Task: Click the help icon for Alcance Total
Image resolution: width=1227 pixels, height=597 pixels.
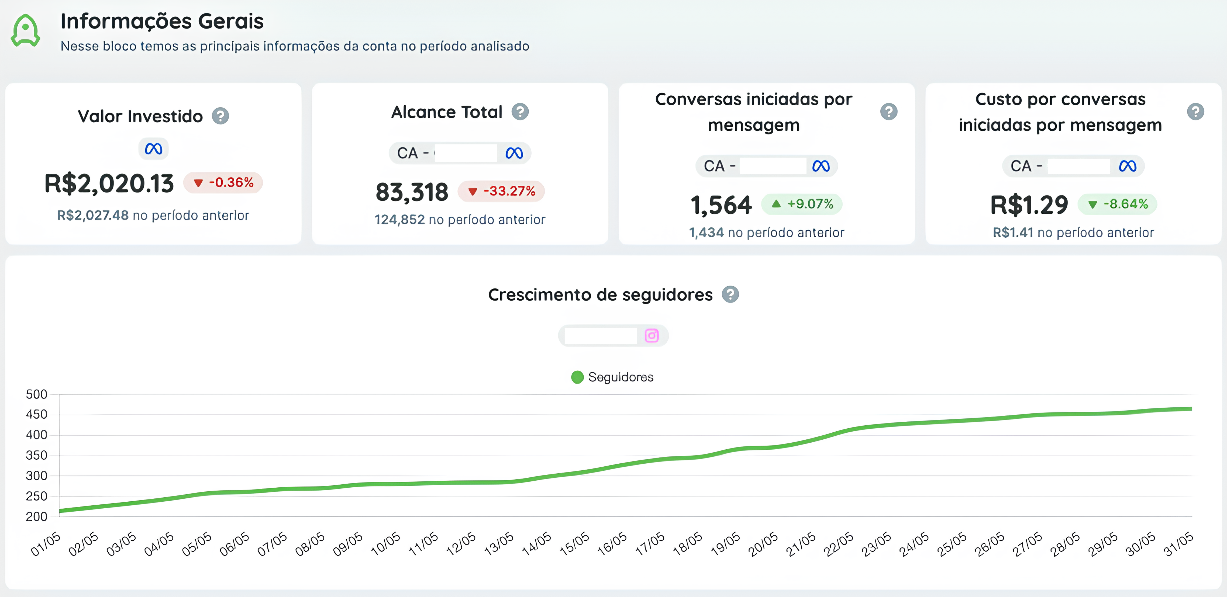Action: click(520, 112)
